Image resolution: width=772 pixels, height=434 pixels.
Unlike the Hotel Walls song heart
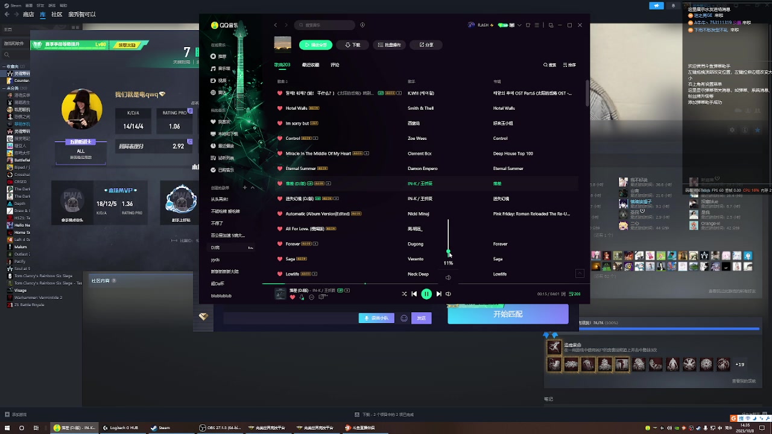point(280,108)
